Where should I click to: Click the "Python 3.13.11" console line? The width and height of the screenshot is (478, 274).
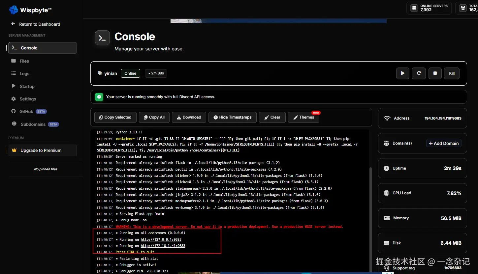(x=129, y=132)
